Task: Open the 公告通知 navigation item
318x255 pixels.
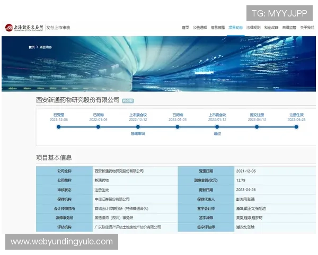Action: 200,28
